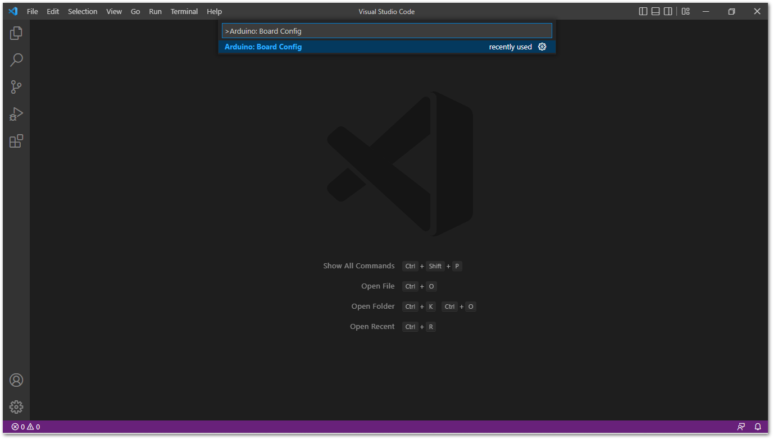The width and height of the screenshot is (773, 439).
Task: Click the recently used label
Action: click(x=510, y=47)
